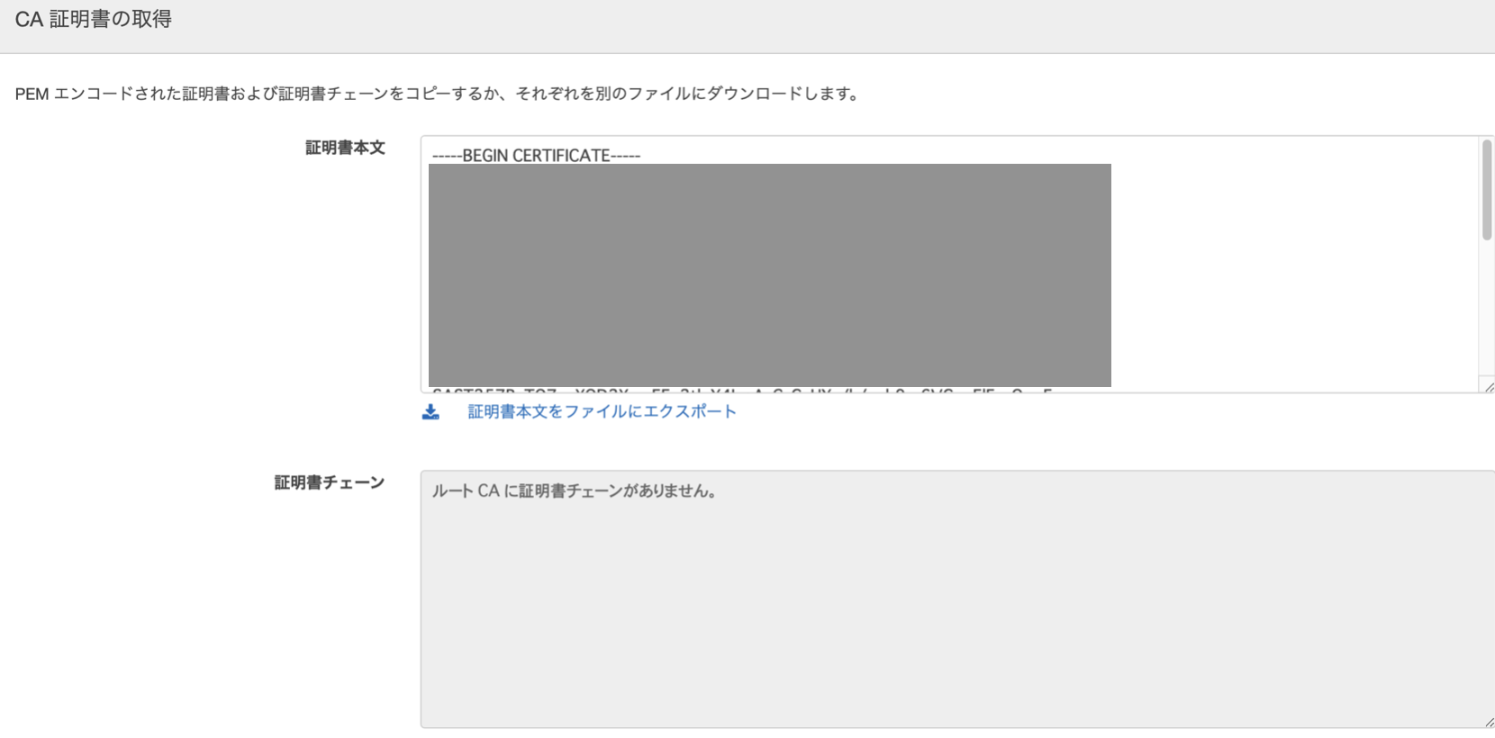Click resize handle of 証明書チェーン text area
1495x738 pixels.
[x=1488, y=722]
